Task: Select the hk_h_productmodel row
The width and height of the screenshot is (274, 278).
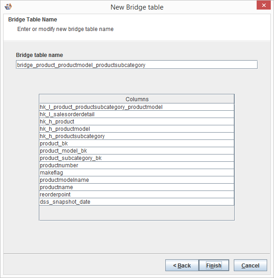Action: (x=137, y=129)
